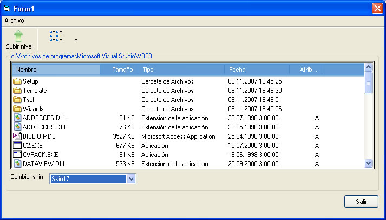Click the Tipo column header
The height and width of the screenshot is (220, 386).
[x=181, y=70]
